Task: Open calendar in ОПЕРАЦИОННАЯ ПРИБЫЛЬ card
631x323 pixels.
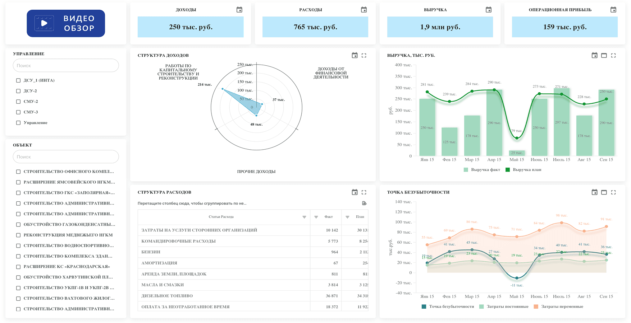Action: pyautogui.click(x=613, y=10)
